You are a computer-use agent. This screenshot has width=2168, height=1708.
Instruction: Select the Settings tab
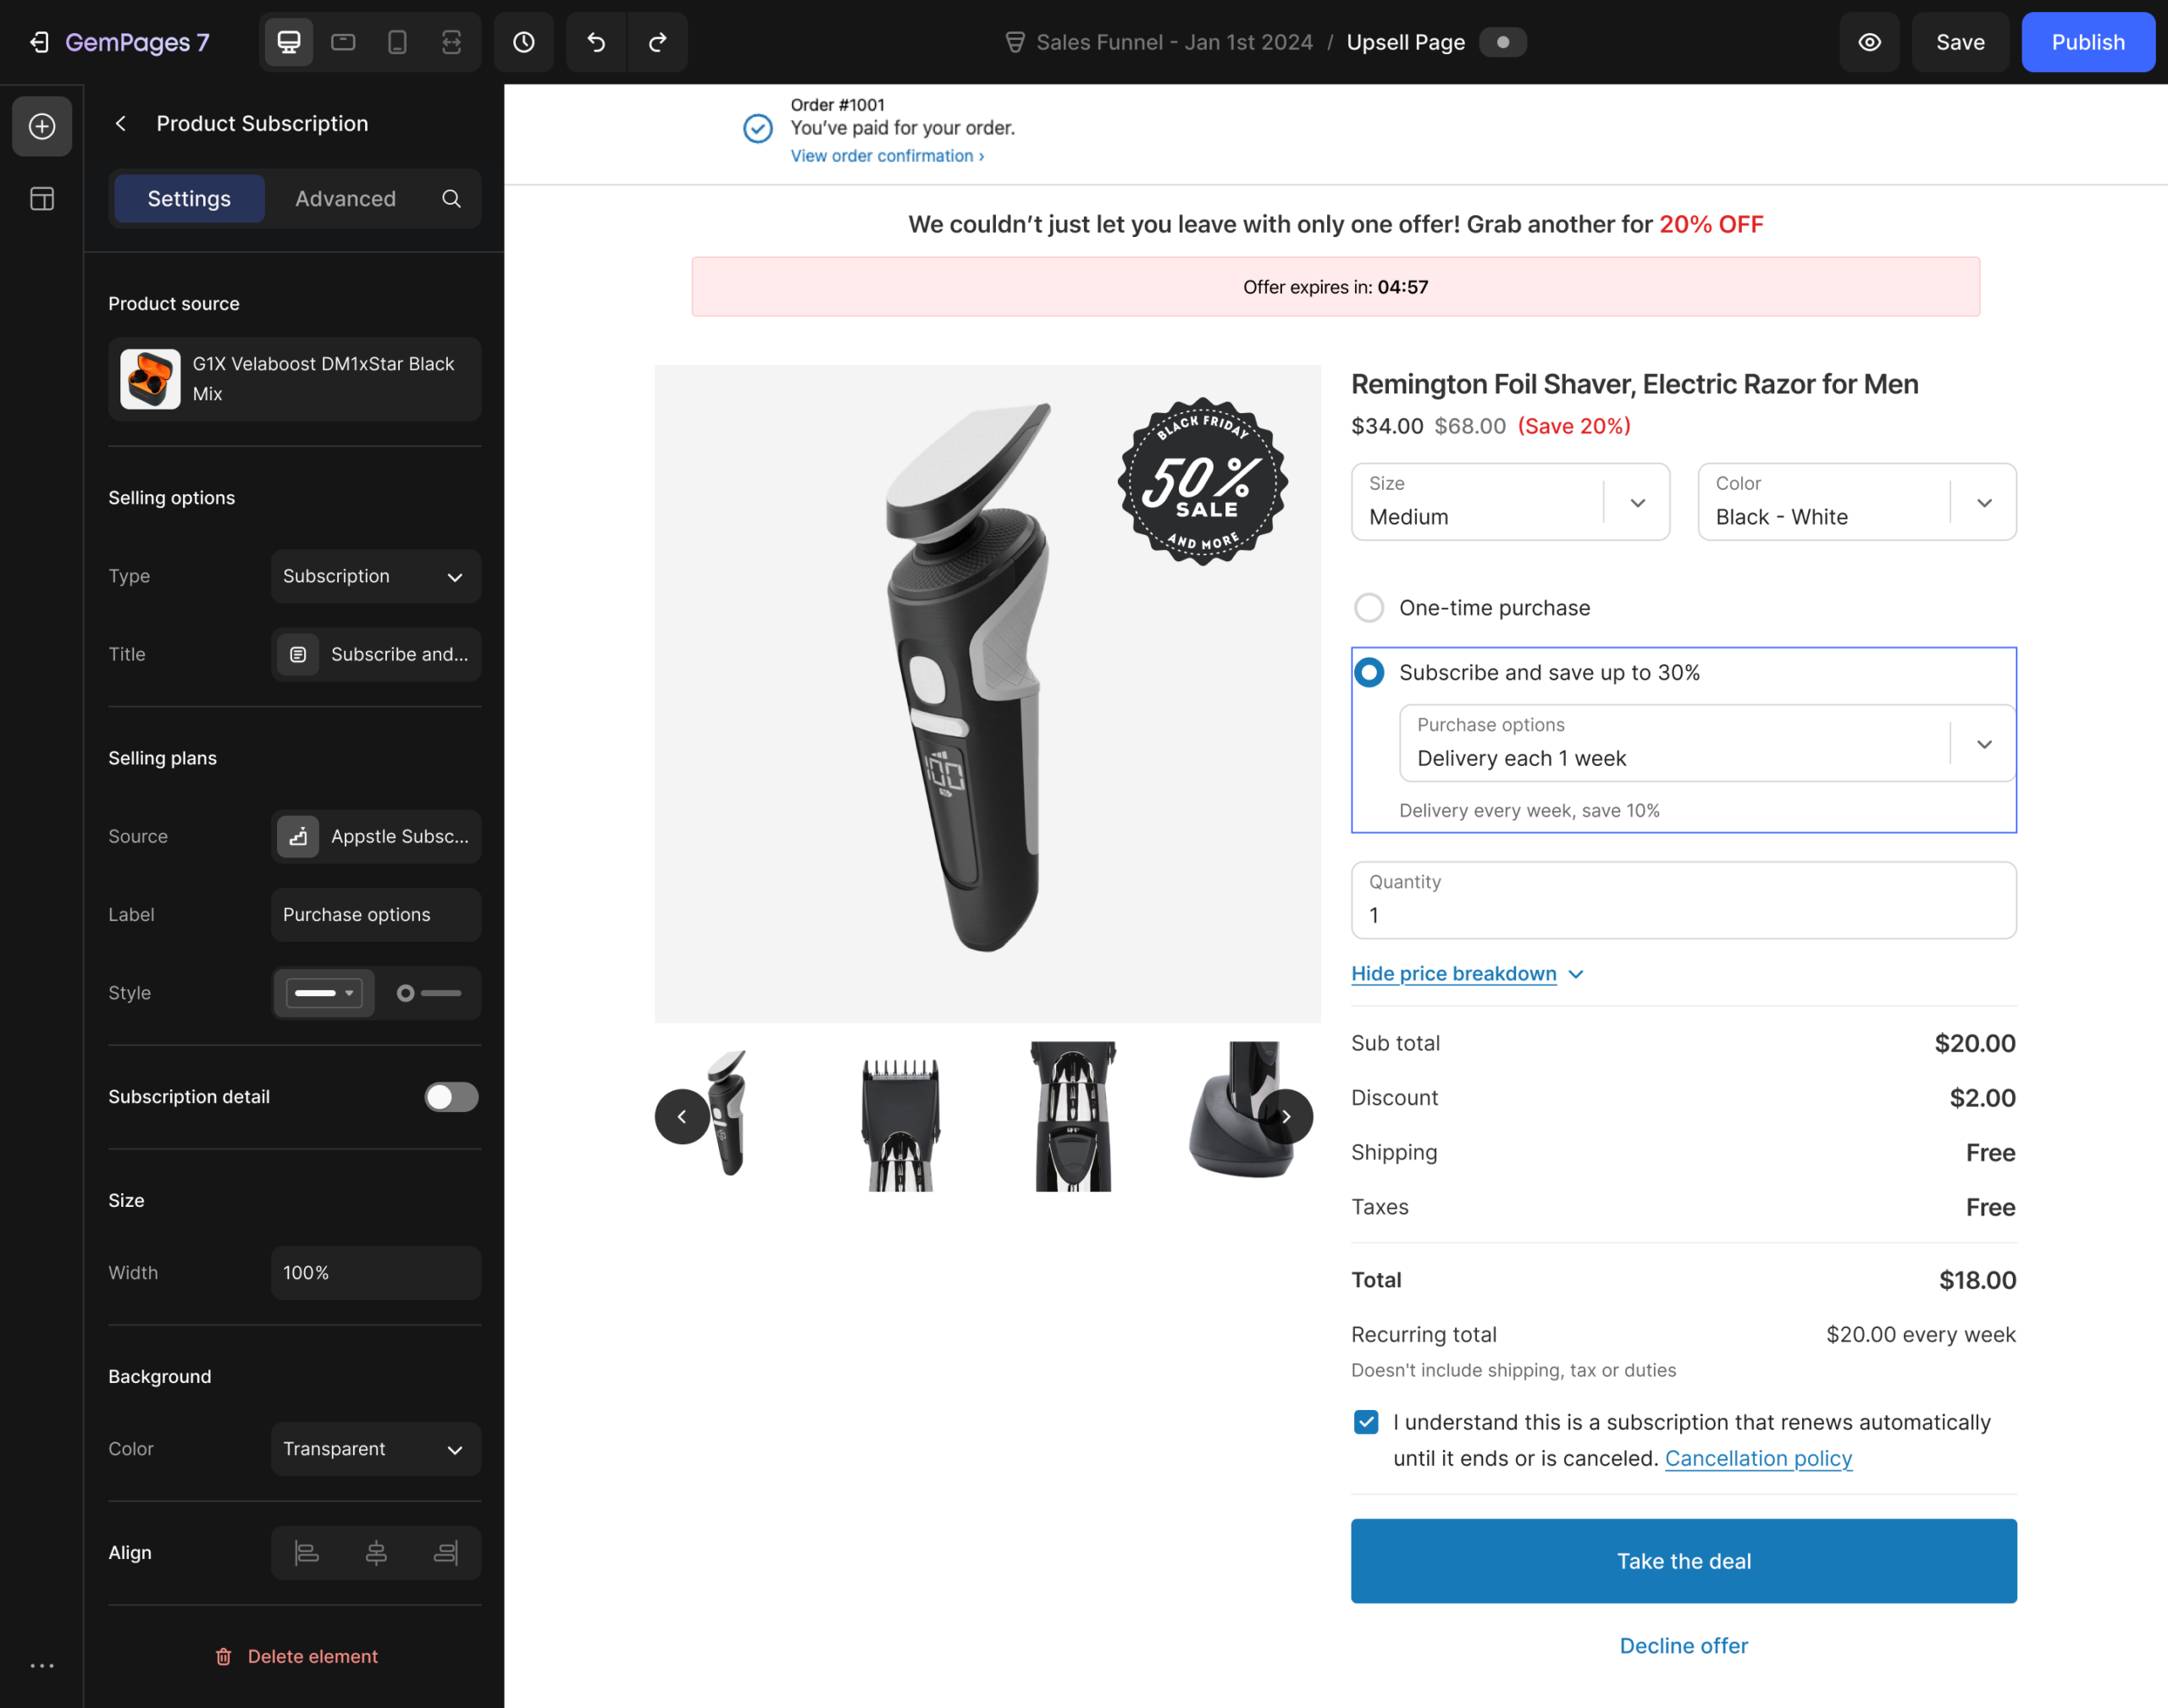[x=189, y=199]
